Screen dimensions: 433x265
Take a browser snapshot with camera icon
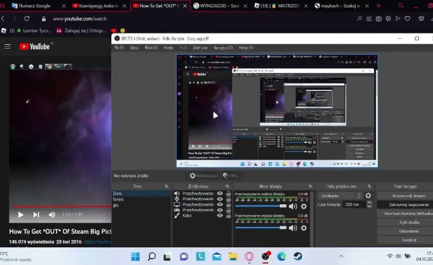coord(378,19)
